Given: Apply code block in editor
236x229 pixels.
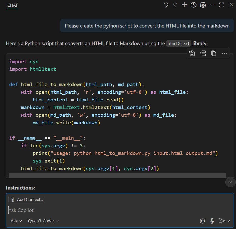Looking at the screenshot, I should coord(192,53).
